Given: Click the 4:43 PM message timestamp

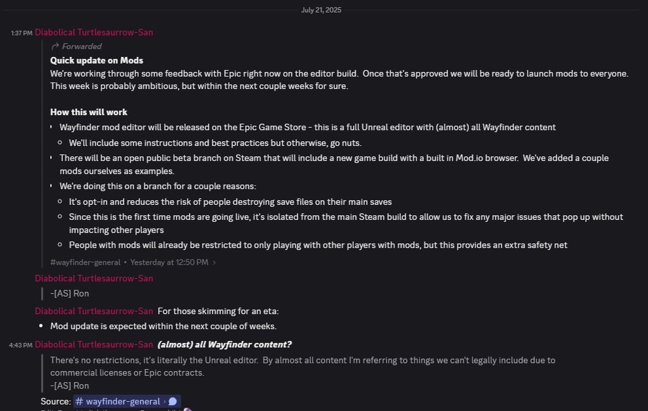Looking at the screenshot, I should click(x=22, y=346).
